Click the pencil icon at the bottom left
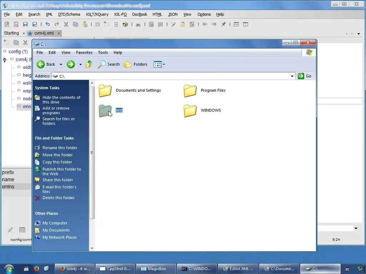The height and width of the screenshot is (274, 366). tap(10, 230)
